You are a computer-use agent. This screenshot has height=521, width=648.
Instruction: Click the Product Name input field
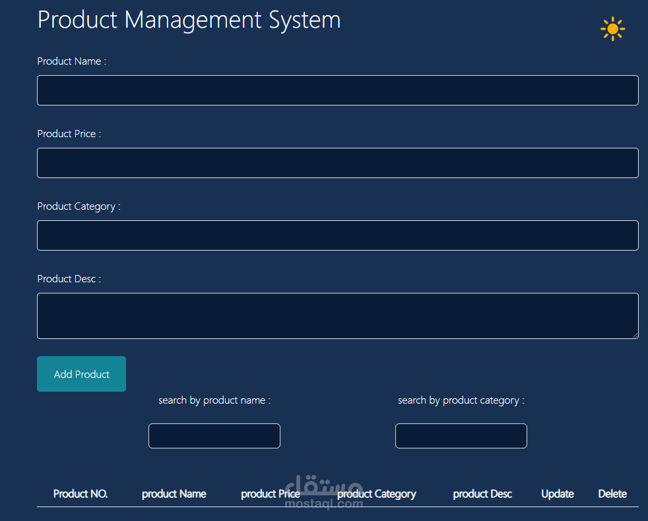pos(338,90)
